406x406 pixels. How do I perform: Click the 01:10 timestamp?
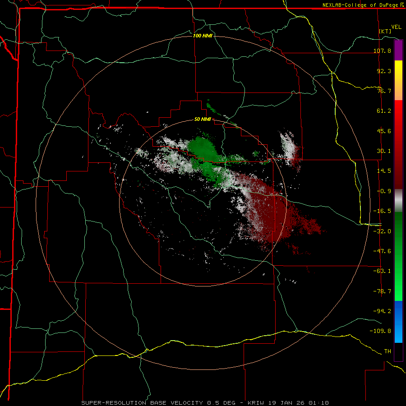[x=319, y=403]
